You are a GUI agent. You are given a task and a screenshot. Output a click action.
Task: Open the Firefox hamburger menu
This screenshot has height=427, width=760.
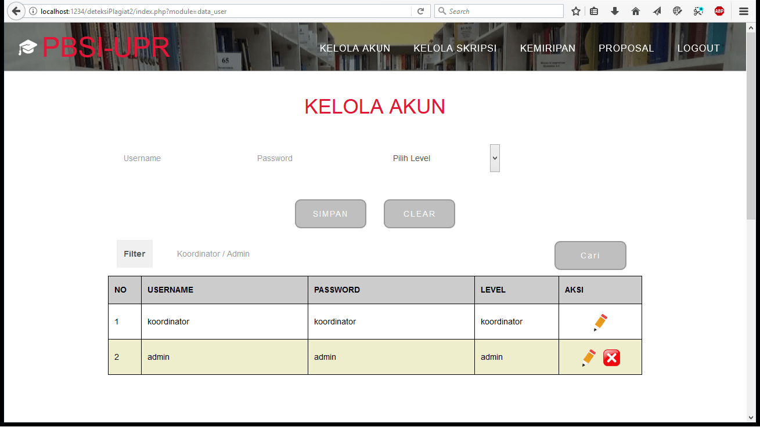coord(744,11)
